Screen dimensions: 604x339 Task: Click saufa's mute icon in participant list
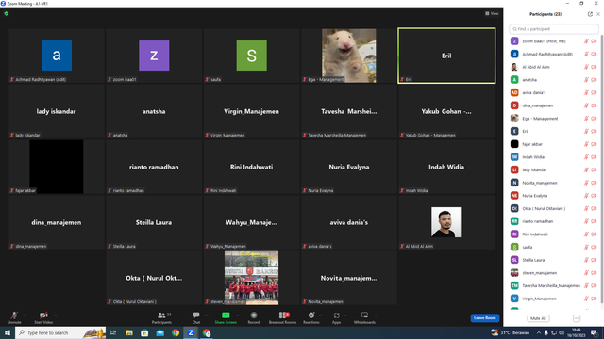586,247
